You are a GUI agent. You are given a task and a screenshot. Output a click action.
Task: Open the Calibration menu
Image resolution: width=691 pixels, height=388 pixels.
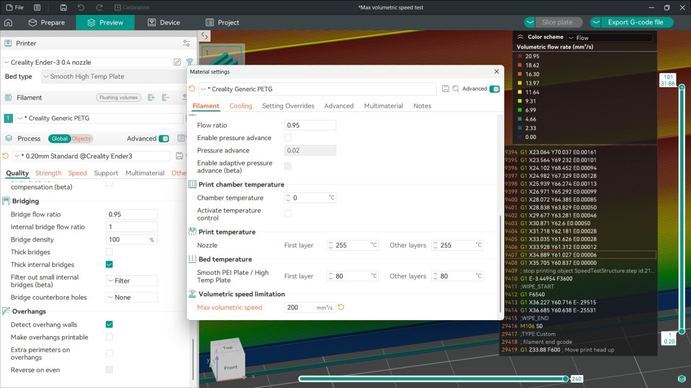132,8
